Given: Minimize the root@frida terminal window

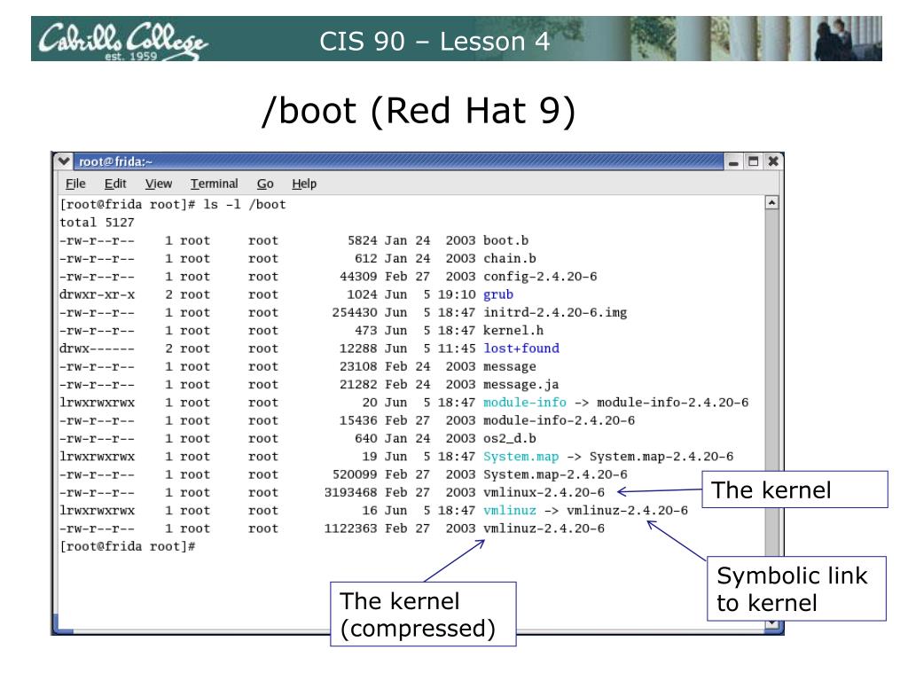Looking at the screenshot, I should pos(733,161).
